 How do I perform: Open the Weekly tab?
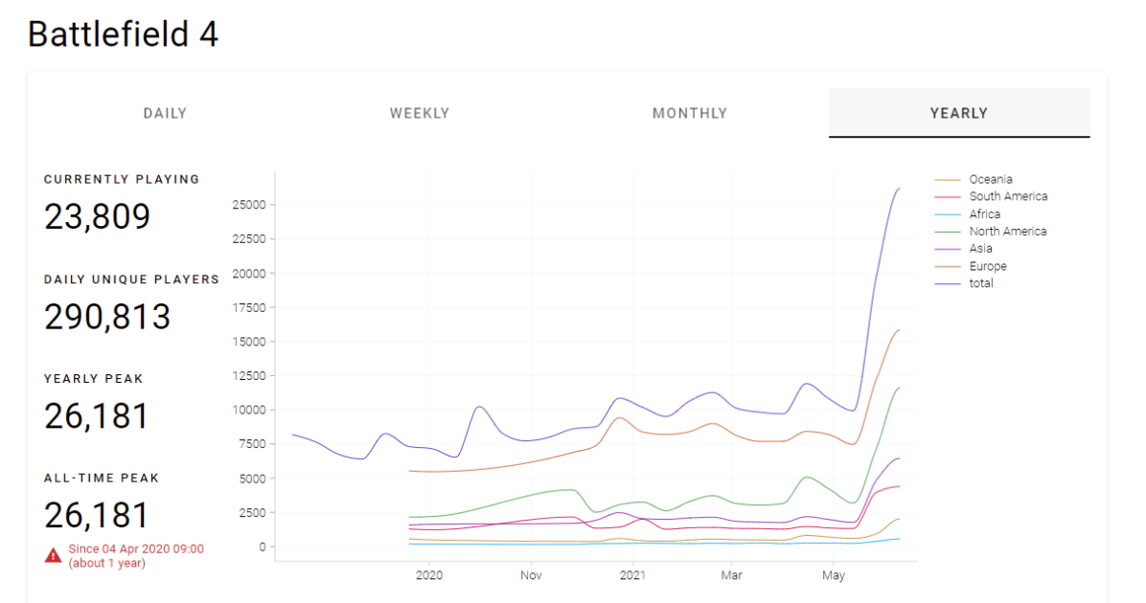click(x=420, y=113)
